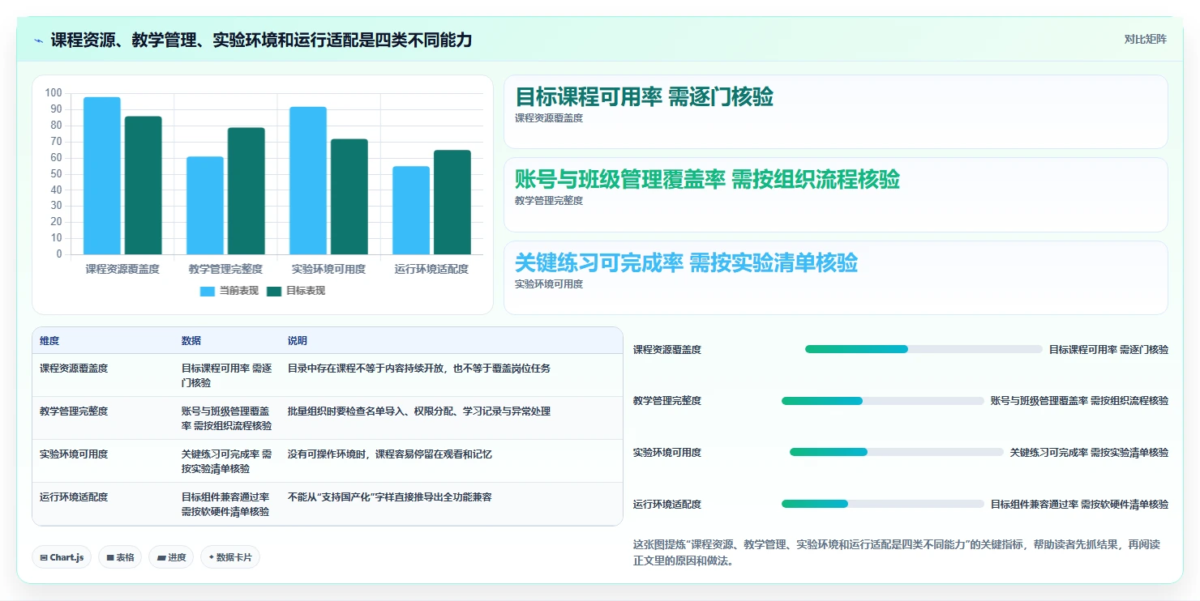Click the 数据 table column header

tap(191, 341)
